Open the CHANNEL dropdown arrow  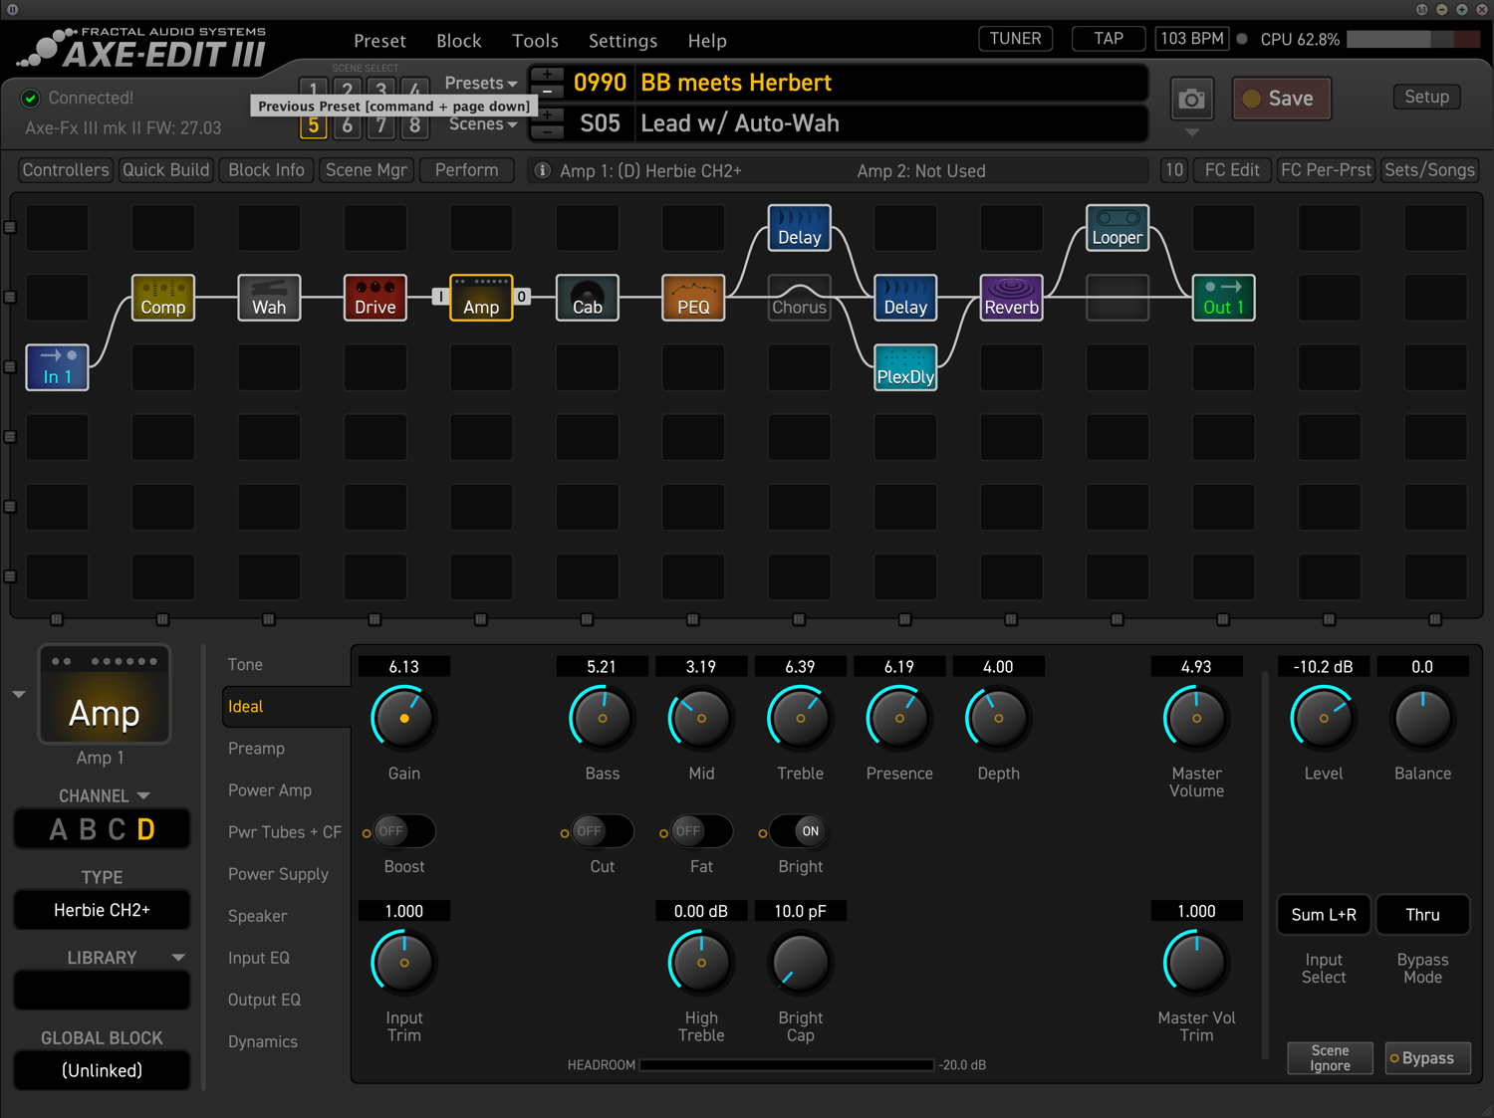click(x=143, y=795)
